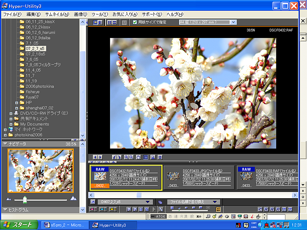Click the orange thumbnail grid layout icon
Viewport: 307px width, 230px height.
click(x=218, y=209)
